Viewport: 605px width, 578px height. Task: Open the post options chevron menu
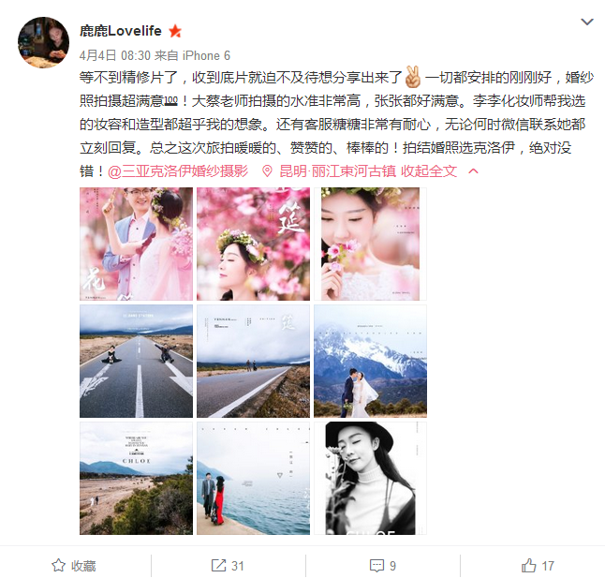point(587,22)
